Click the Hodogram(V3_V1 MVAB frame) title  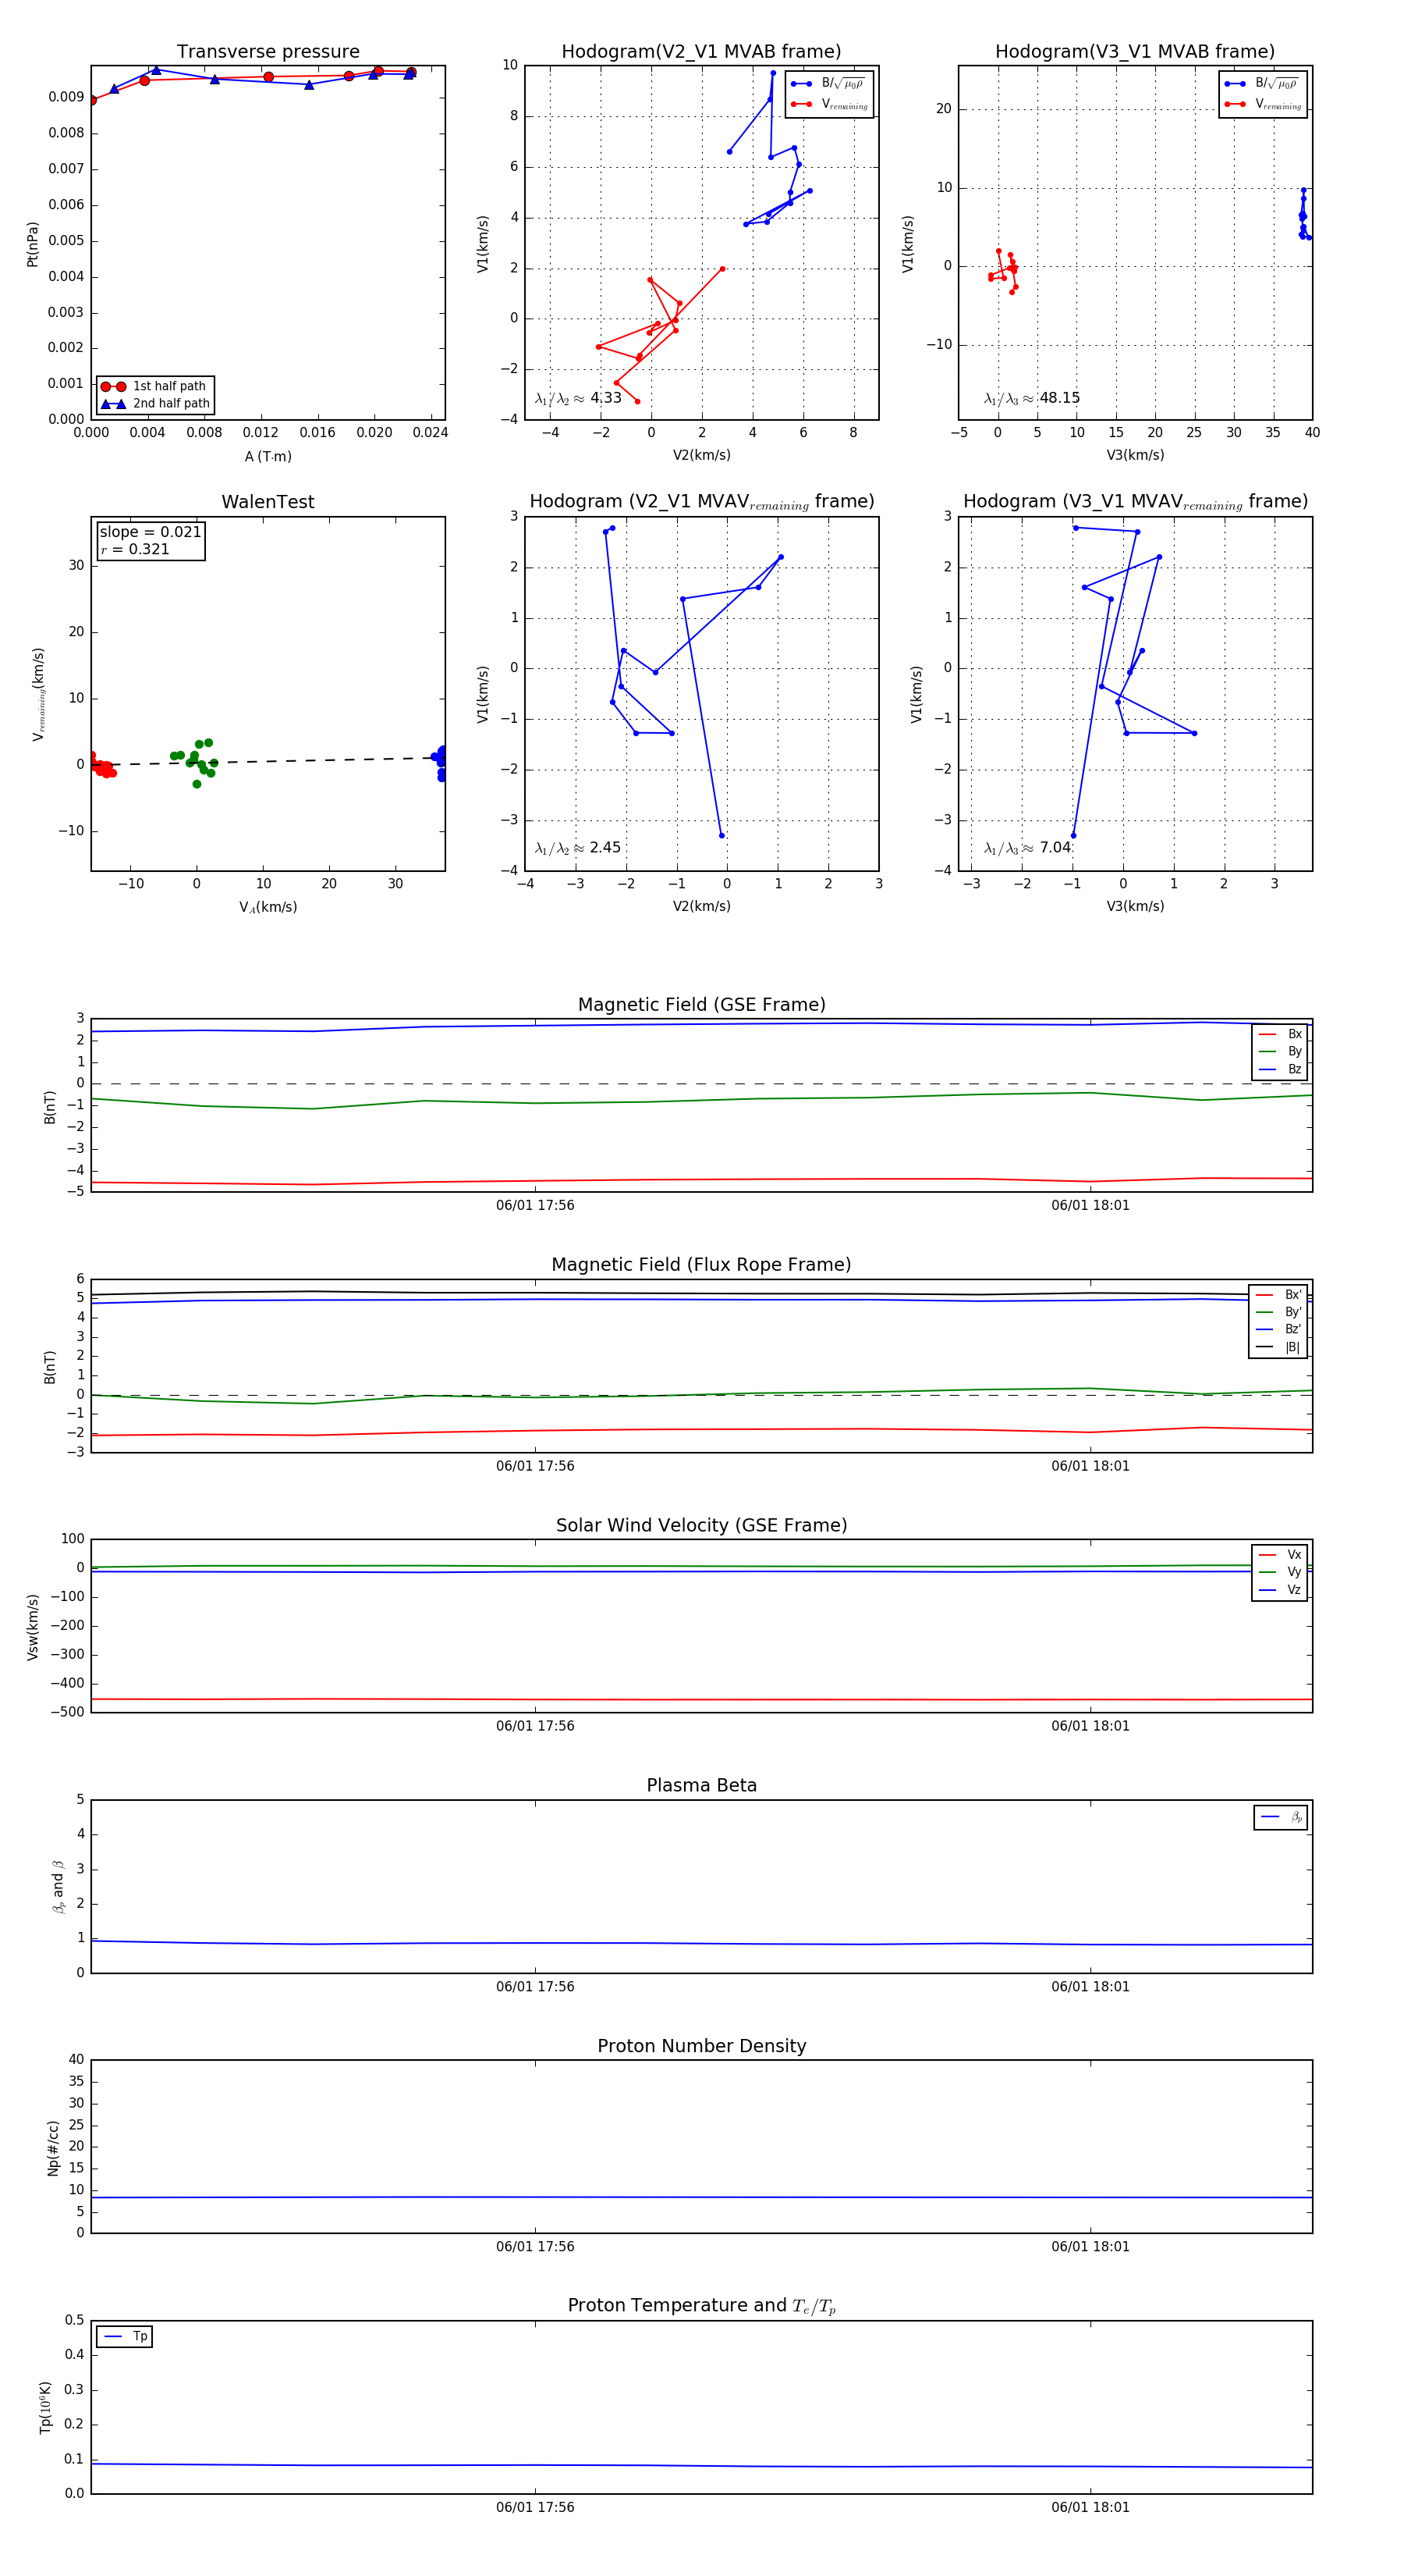tap(1135, 52)
